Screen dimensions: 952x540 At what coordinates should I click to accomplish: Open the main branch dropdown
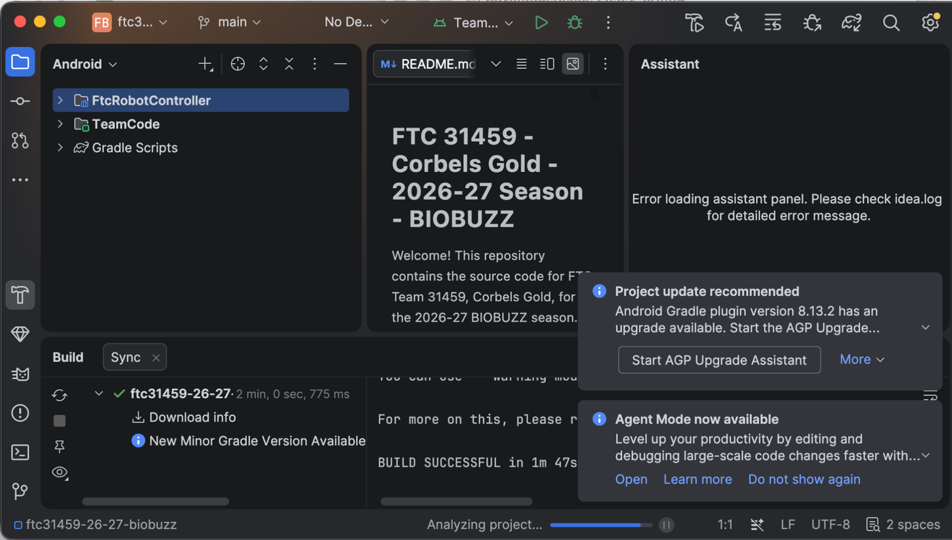coord(229,22)
